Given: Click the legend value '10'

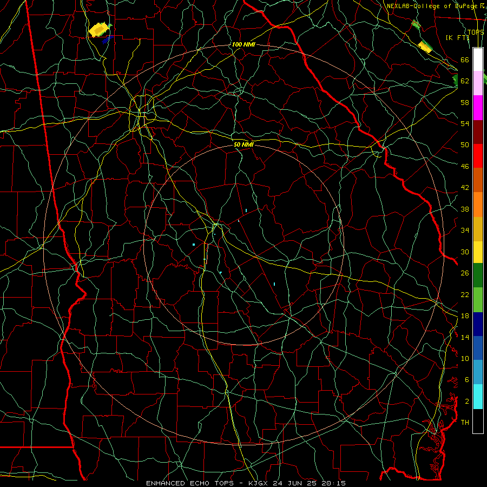Looking at the screenshot, I should (465, 359).
